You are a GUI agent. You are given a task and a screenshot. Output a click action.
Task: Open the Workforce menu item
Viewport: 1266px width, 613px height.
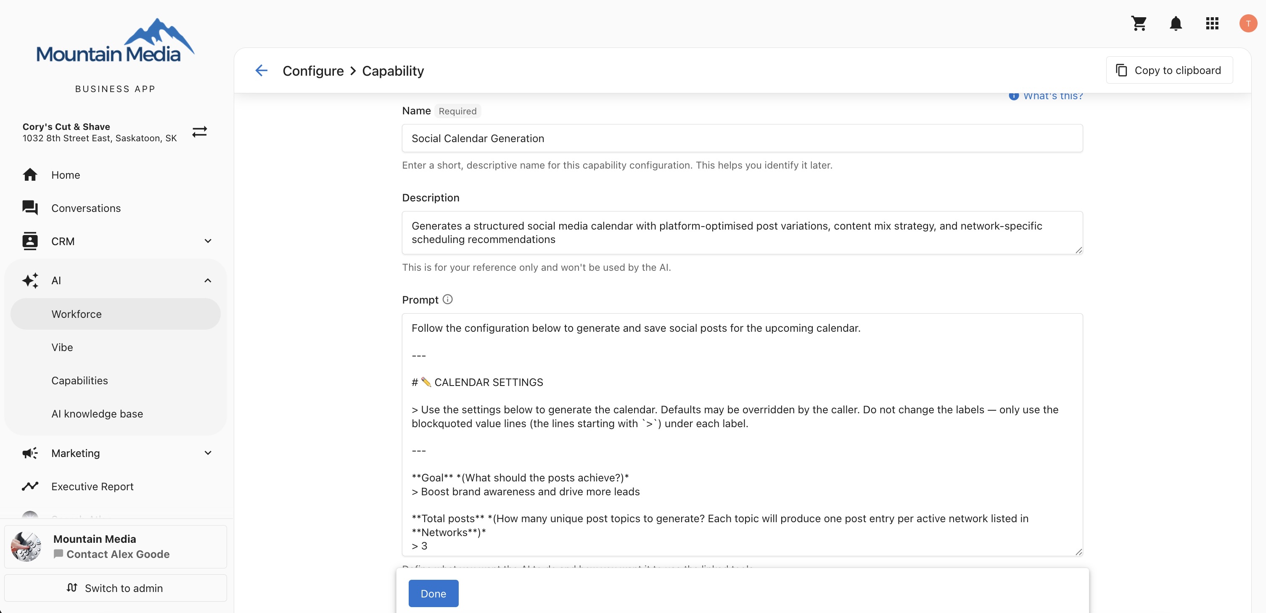(116, 314)
